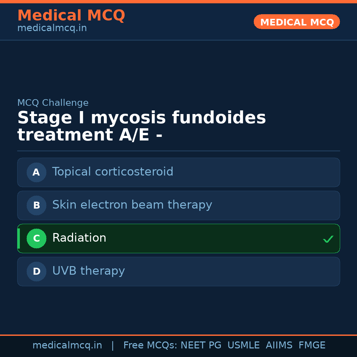
Task: Click the orange MEDICAL MCQ badge
Action: coord(297,22)
